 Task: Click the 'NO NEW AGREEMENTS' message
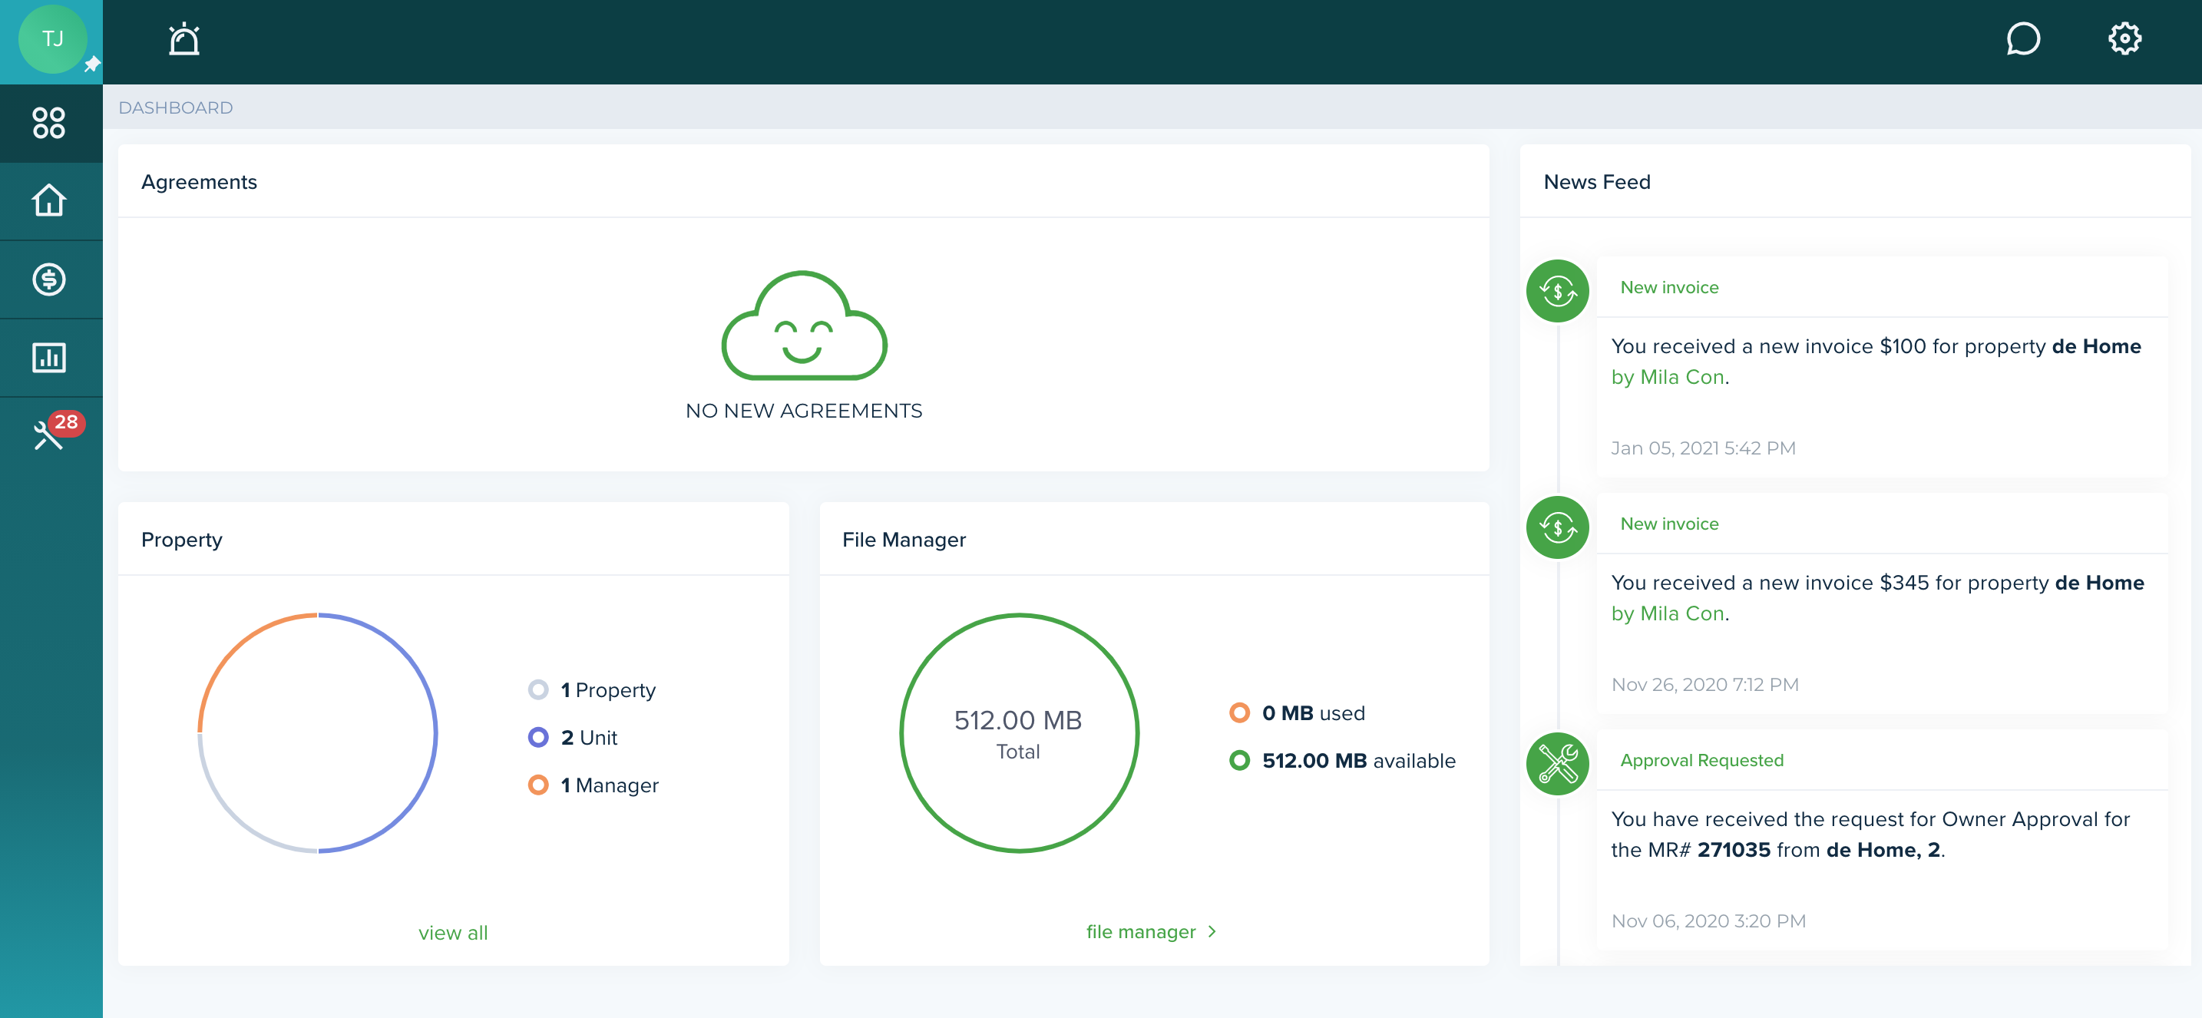(804, 411)
